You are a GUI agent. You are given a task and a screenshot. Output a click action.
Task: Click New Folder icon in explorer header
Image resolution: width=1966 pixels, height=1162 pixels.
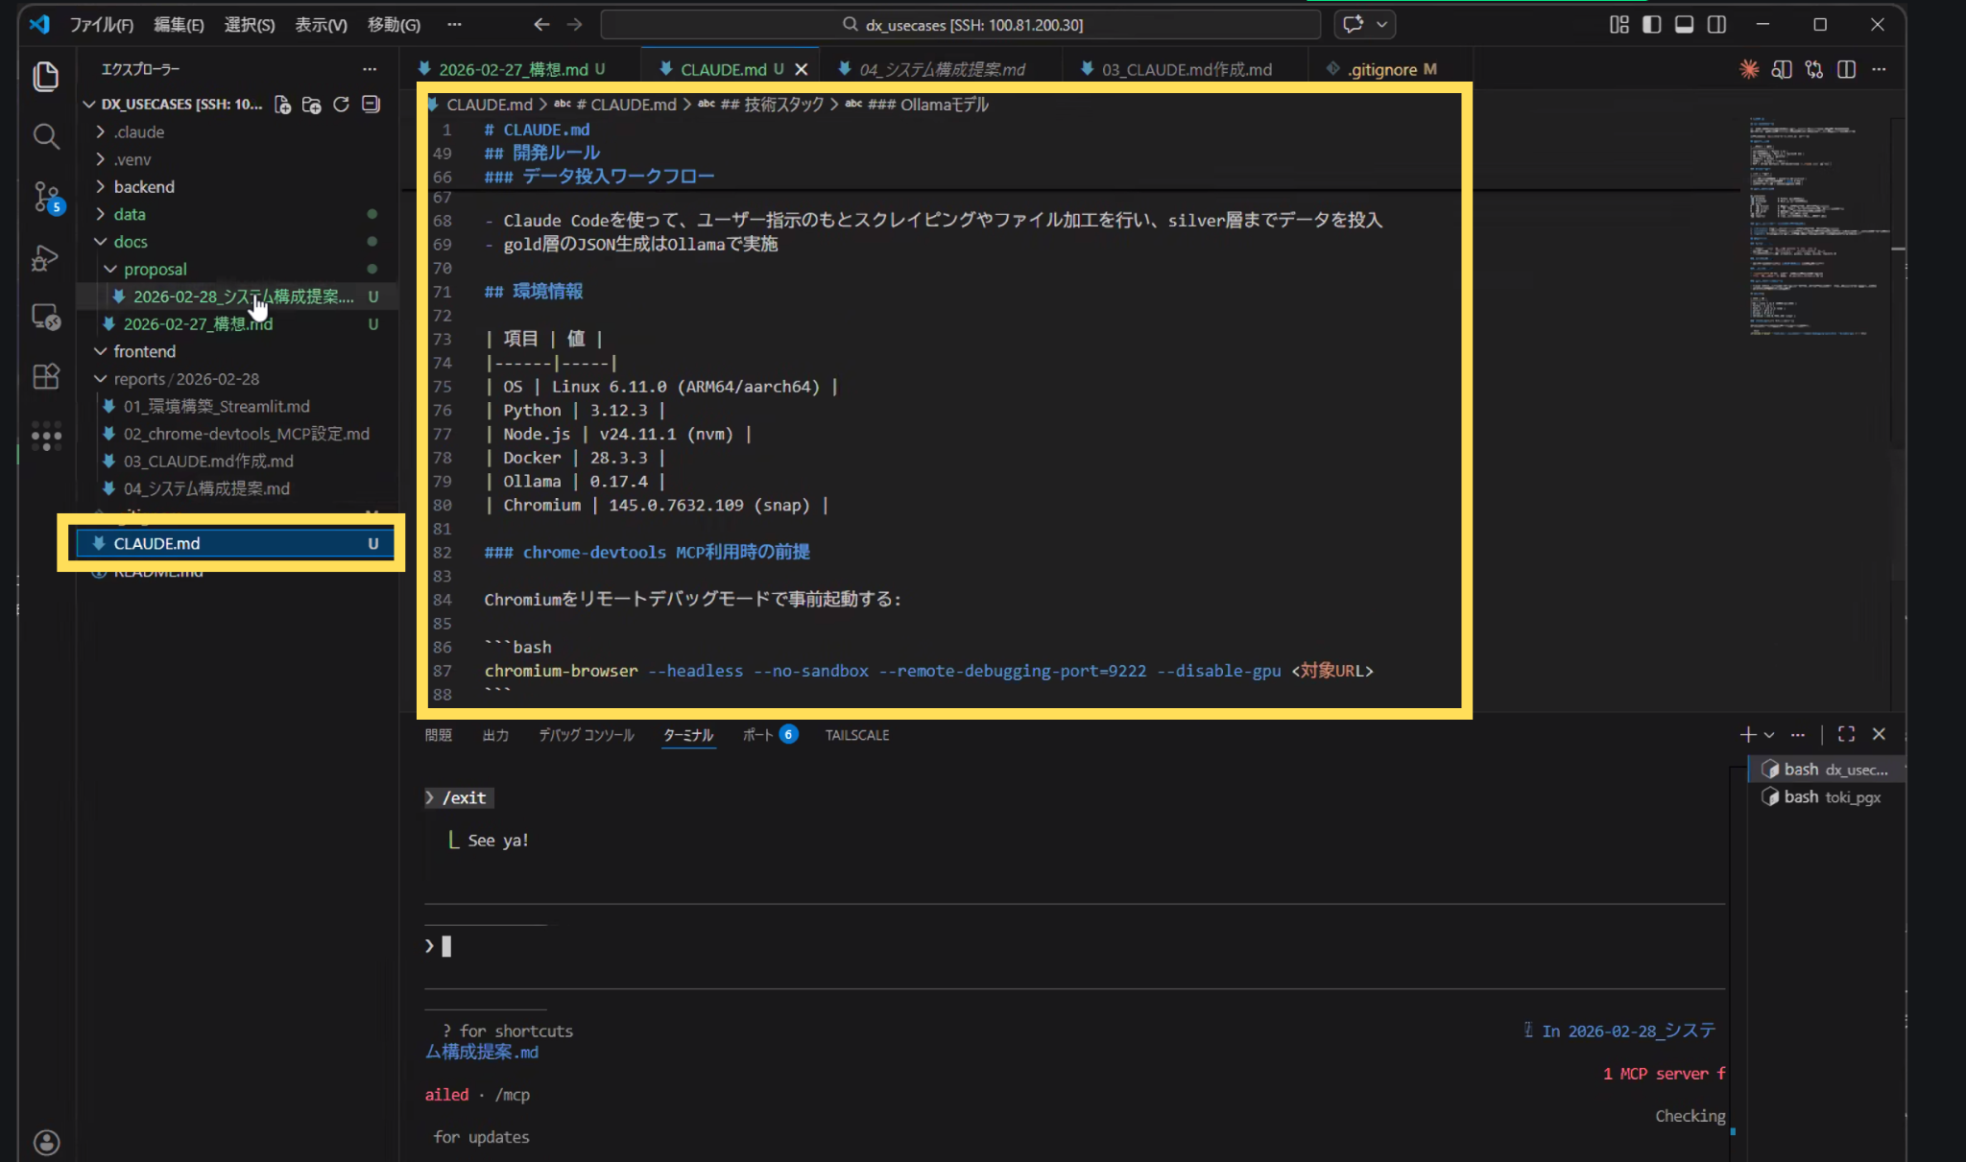[x=311, y=105]
